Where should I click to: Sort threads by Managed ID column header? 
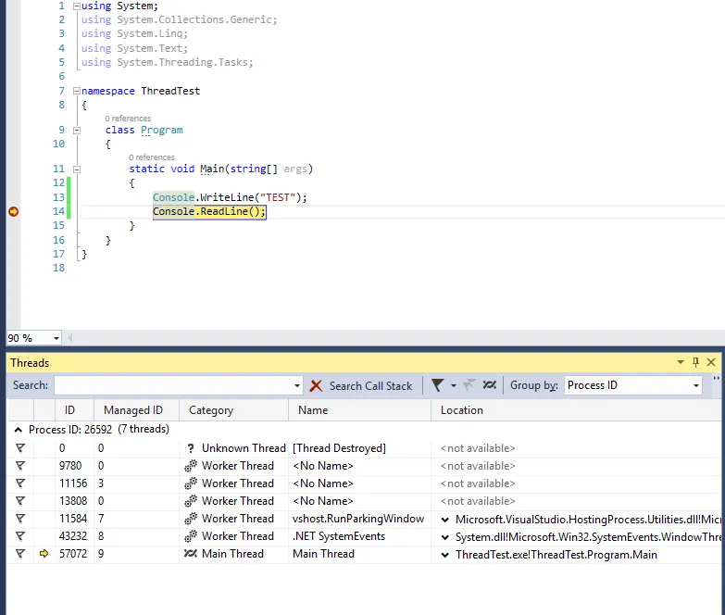(133, 410)
